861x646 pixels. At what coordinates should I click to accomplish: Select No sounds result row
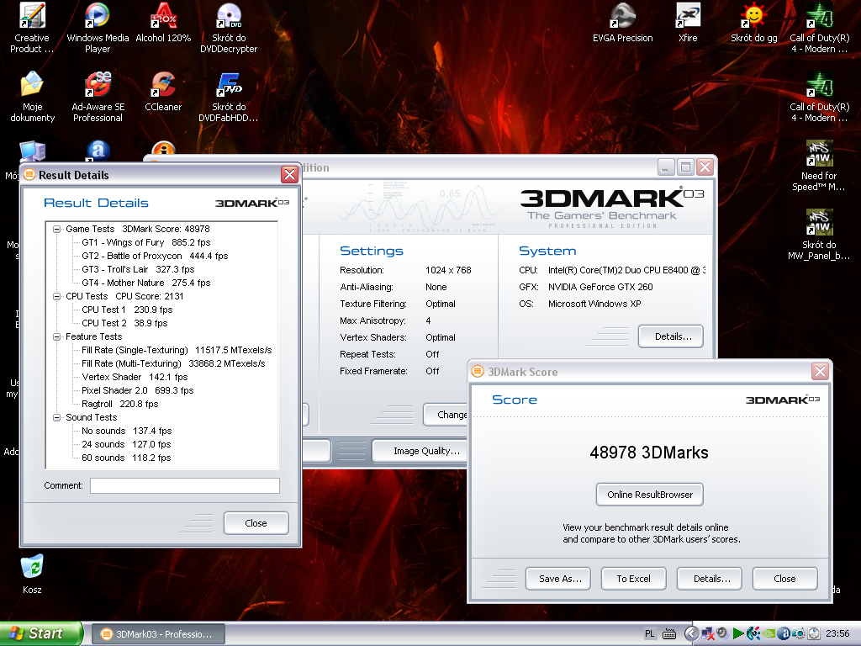click(x=127, y=431)
